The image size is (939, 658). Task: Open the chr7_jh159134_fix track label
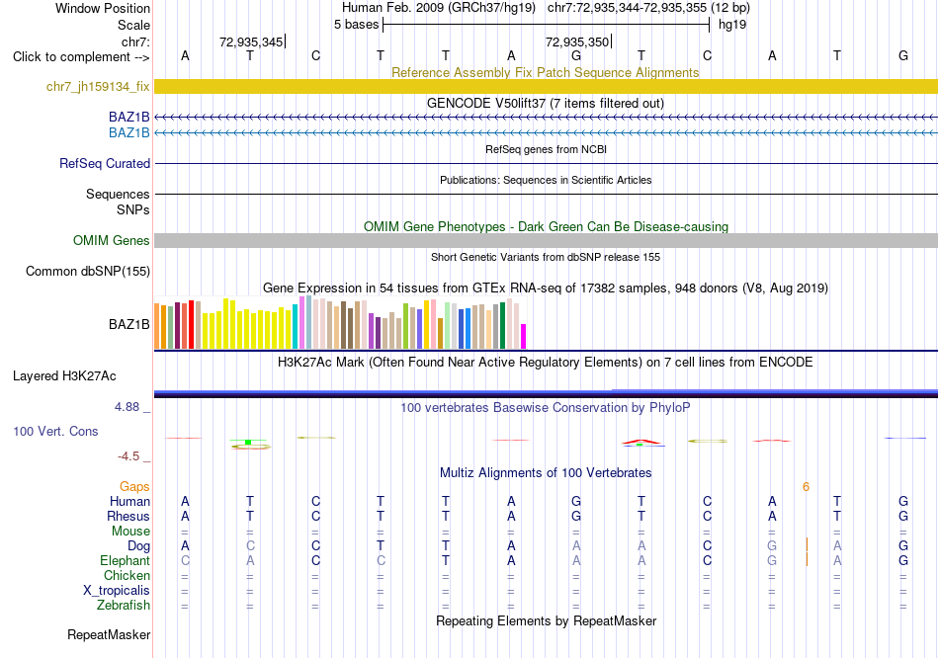click(x=98, y=86)
